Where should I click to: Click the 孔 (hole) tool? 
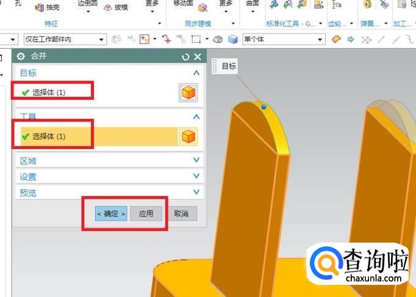(18, 3)
